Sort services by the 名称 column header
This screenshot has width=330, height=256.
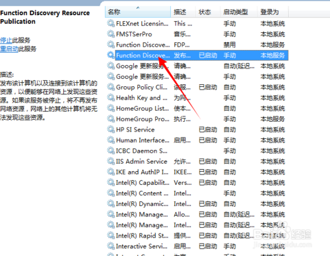click(138, 12)
